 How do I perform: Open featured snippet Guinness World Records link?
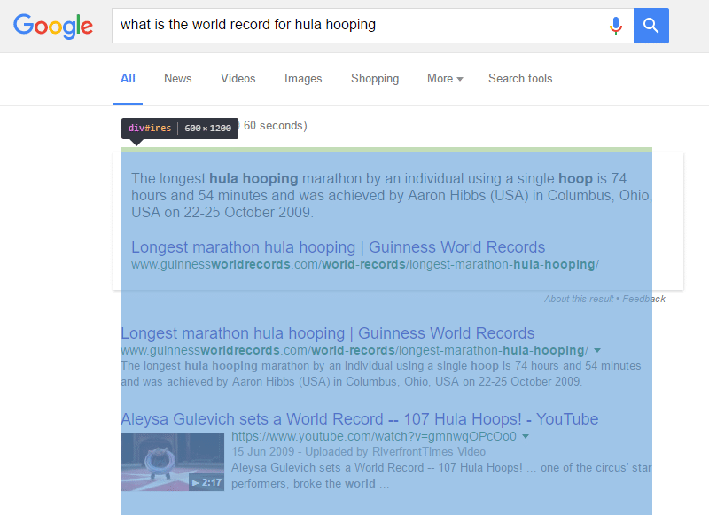339,247
